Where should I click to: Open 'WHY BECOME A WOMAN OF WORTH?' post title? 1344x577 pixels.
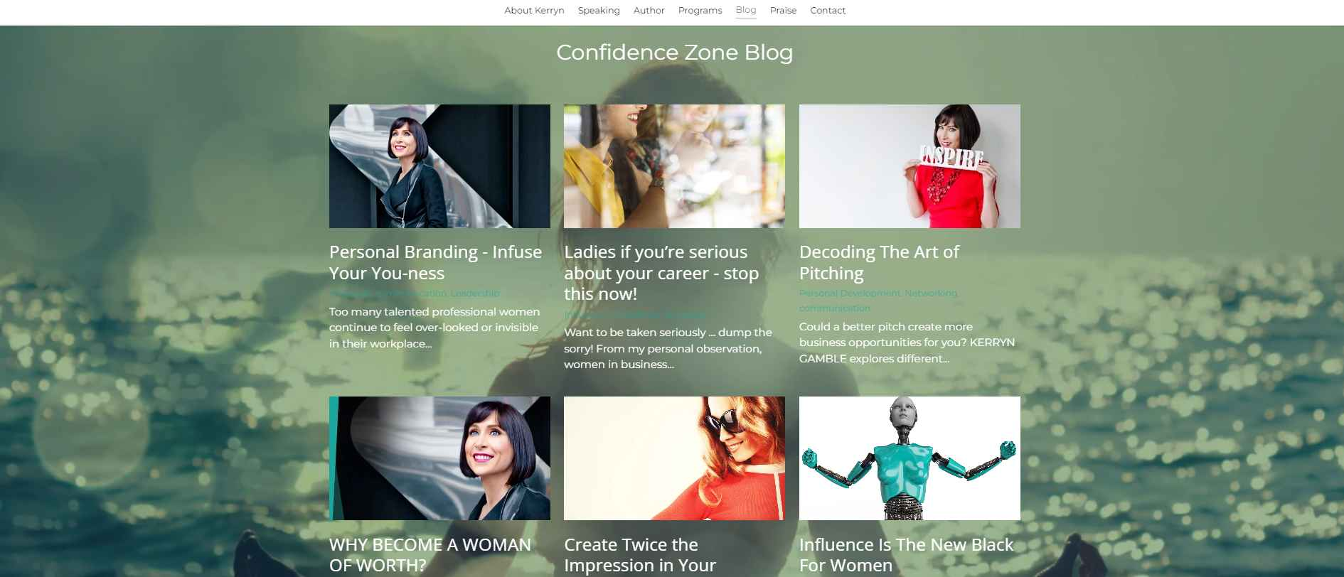(x=430, y=555)
